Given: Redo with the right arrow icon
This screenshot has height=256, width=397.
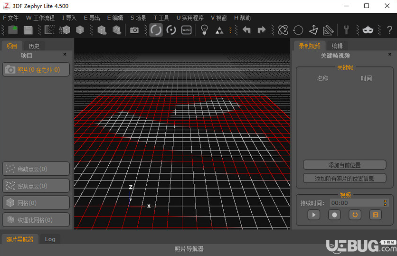Looking at the screenshot, I should (262, 30).
